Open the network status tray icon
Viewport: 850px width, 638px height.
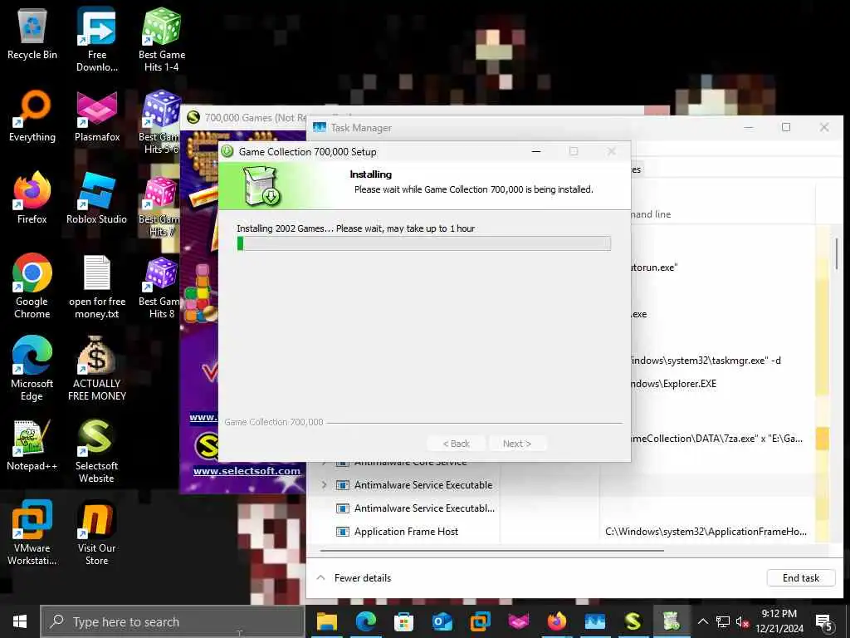[x=723, y=621]
